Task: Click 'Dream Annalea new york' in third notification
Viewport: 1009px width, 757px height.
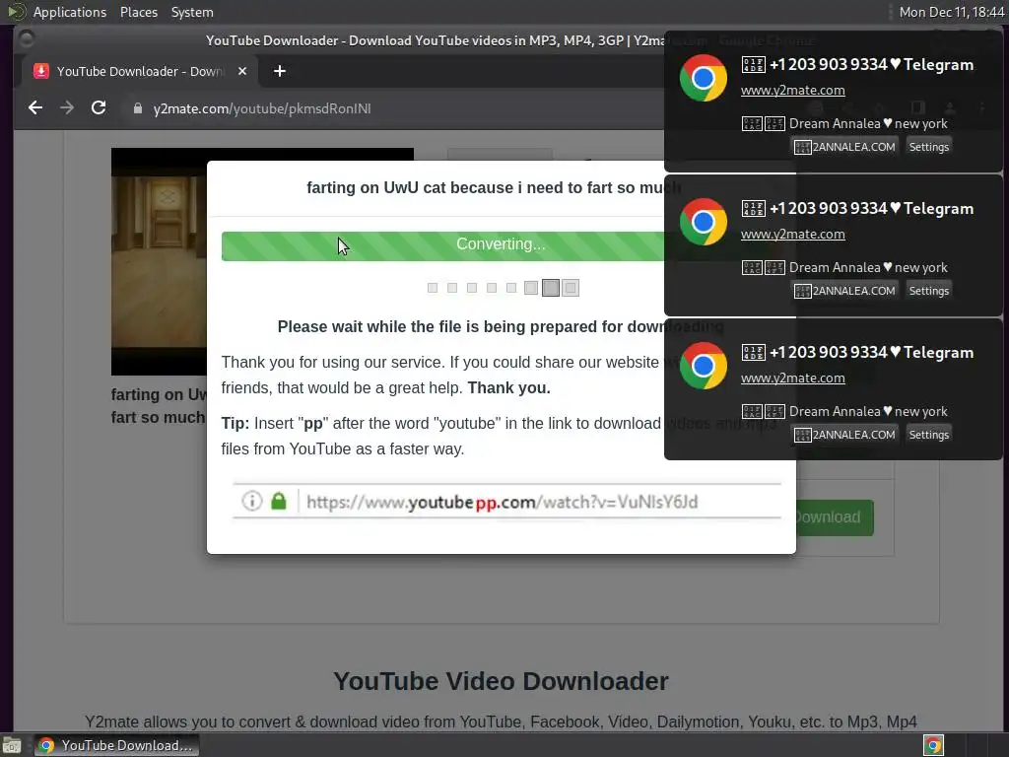Action: (844, 411)
